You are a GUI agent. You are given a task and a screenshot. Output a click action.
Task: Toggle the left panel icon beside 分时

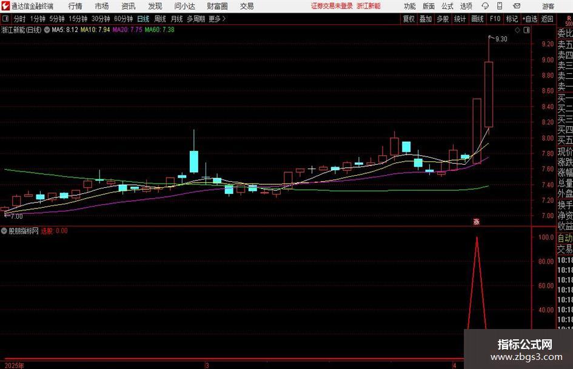(5, 19)
